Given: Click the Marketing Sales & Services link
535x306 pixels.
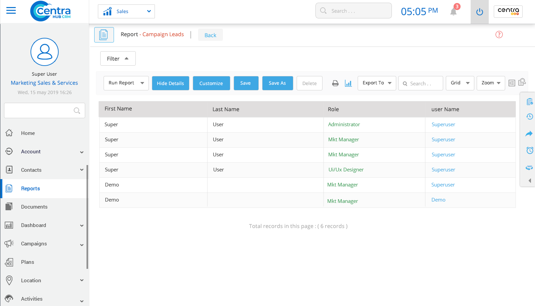Looking at the screenshot, I should 44,83.
